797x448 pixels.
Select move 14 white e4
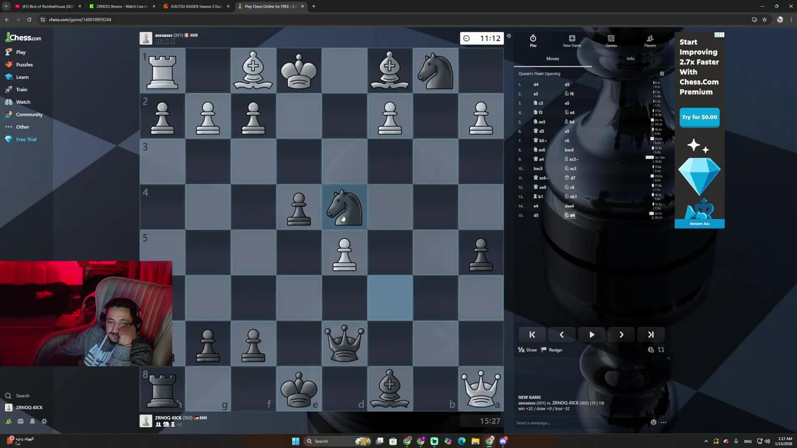pyautogui.click(x=536, y=206)
